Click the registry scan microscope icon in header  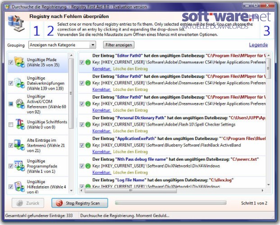tap(16, 23)
